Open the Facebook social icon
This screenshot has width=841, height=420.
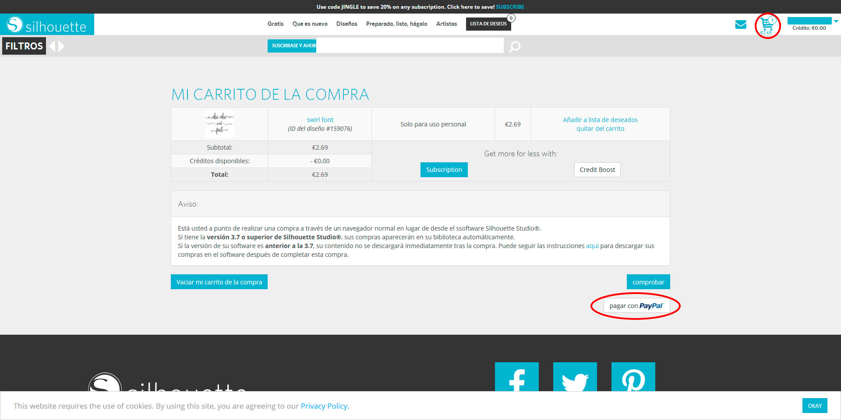[x=517, y=377]
